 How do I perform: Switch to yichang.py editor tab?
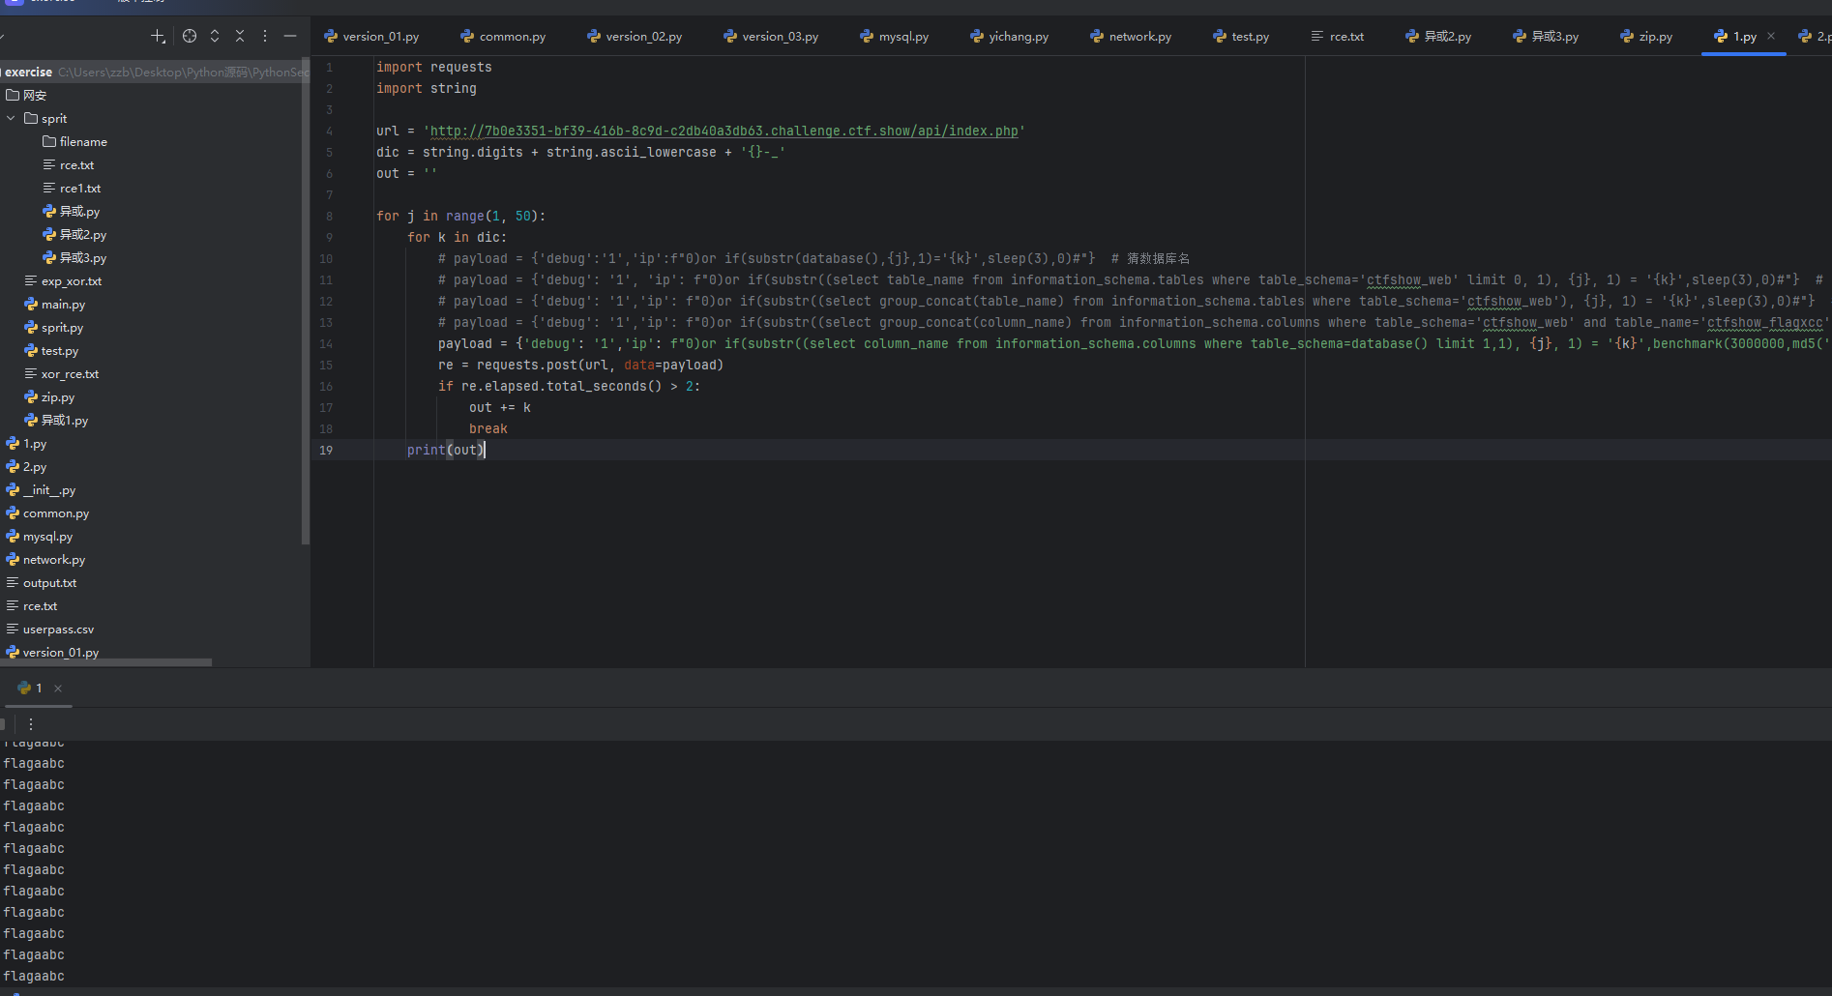(x=1010, y=36)
